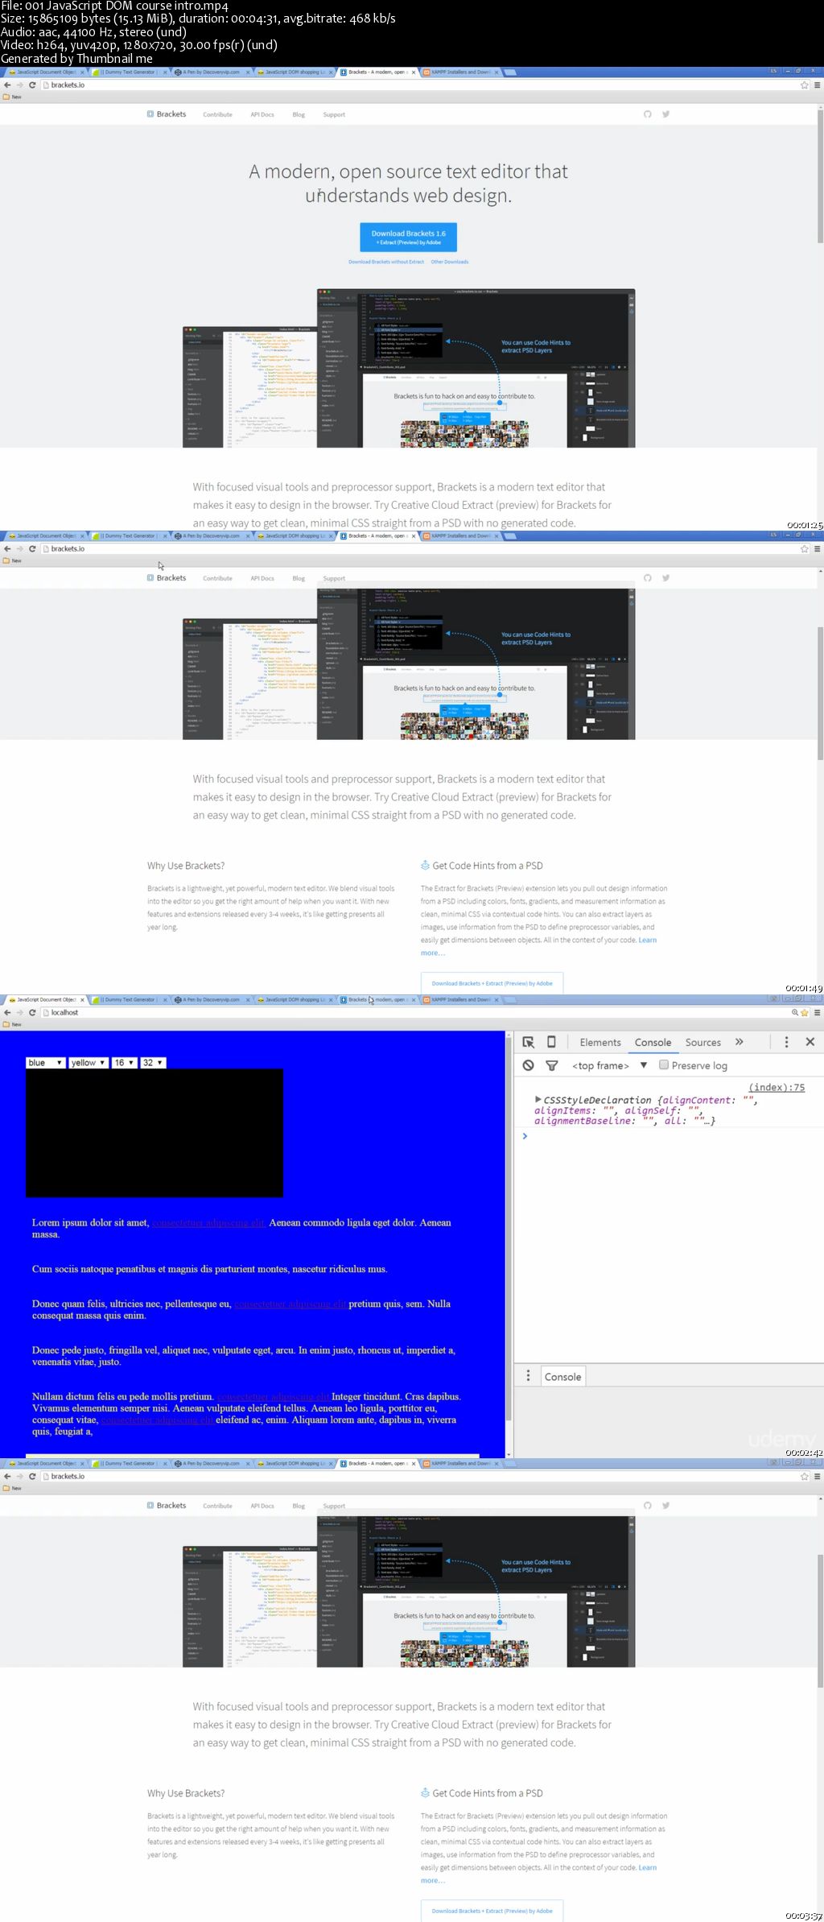
Task: Click the GitHub icon in the 00:01:49 frame
Action: coord(647,578)
